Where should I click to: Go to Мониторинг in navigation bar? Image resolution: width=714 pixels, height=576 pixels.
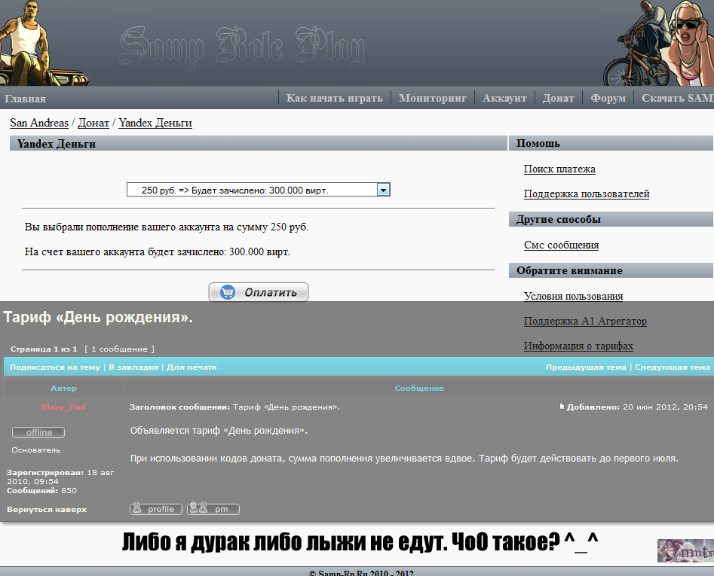[x=433, y=98]
